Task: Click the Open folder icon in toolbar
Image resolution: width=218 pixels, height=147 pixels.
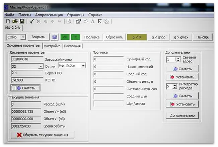Action: (15, 21)
